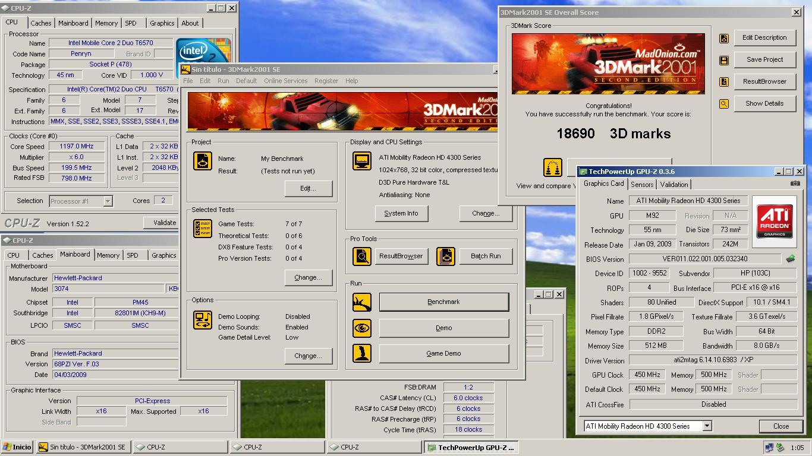Click the ATI Radeon logo in GPU-Z

tap(775, 220)
